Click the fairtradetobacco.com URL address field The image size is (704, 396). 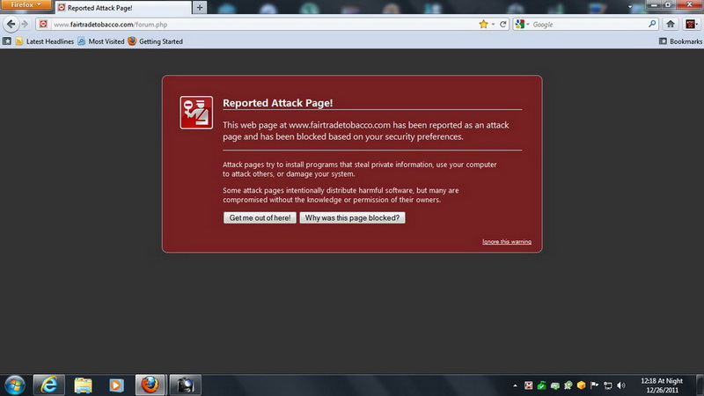pyautogui.click(x=264, y=25)
